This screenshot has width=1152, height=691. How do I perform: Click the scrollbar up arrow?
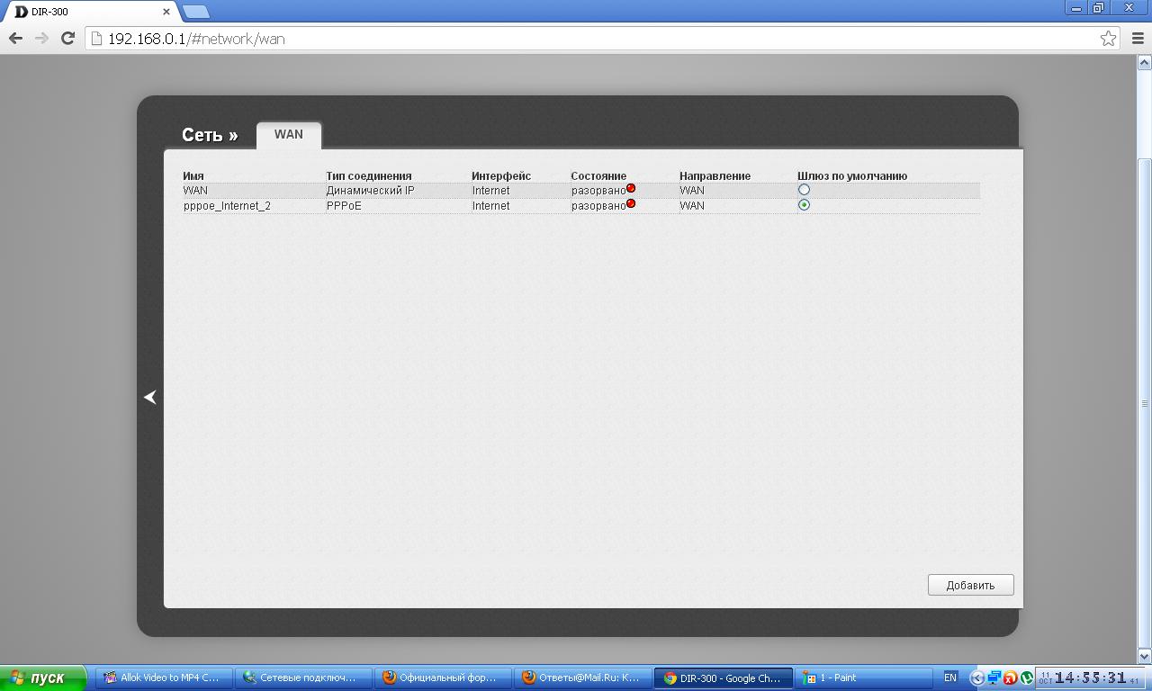1145,62
